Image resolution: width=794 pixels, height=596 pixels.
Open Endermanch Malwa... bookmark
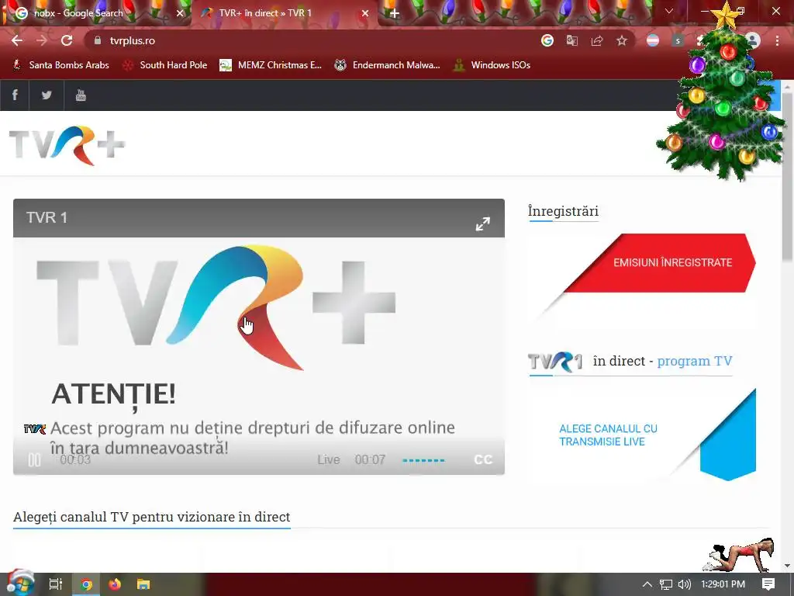(388, 65)
